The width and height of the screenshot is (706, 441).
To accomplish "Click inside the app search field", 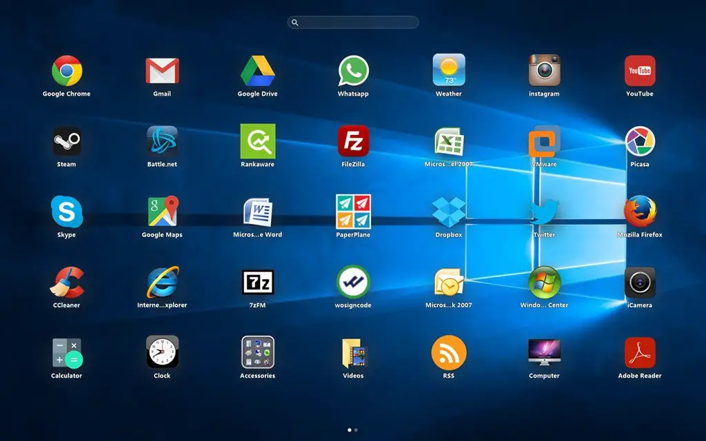I will point(353,23).
